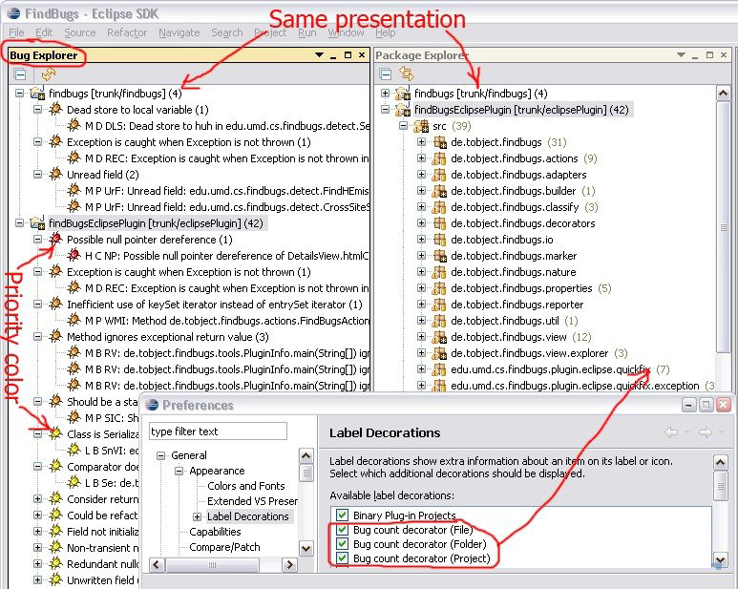738x589 pixels.
Task: Expand Field not initialized bug group
Action: [37, 531]
